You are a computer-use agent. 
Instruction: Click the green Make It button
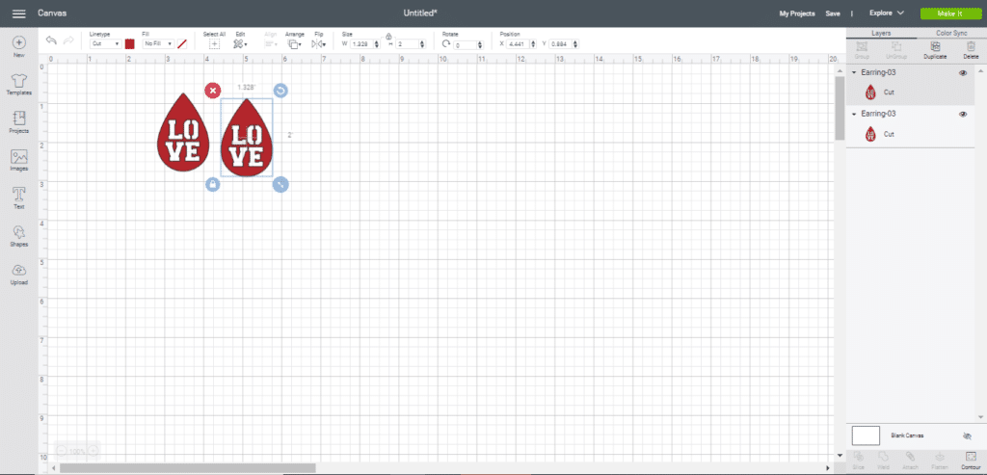pyautogui.click(x=949, y=13)
